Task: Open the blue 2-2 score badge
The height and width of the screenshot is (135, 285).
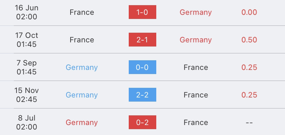Action: click(x=142, y=95)
